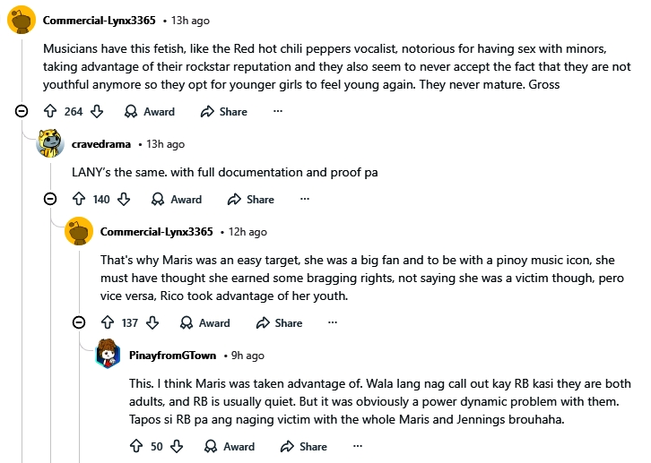Upvote cravedrama's comment with 140 points

tap(79, 200)
